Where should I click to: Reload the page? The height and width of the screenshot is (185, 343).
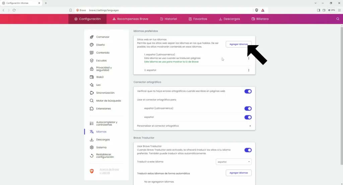14,10
